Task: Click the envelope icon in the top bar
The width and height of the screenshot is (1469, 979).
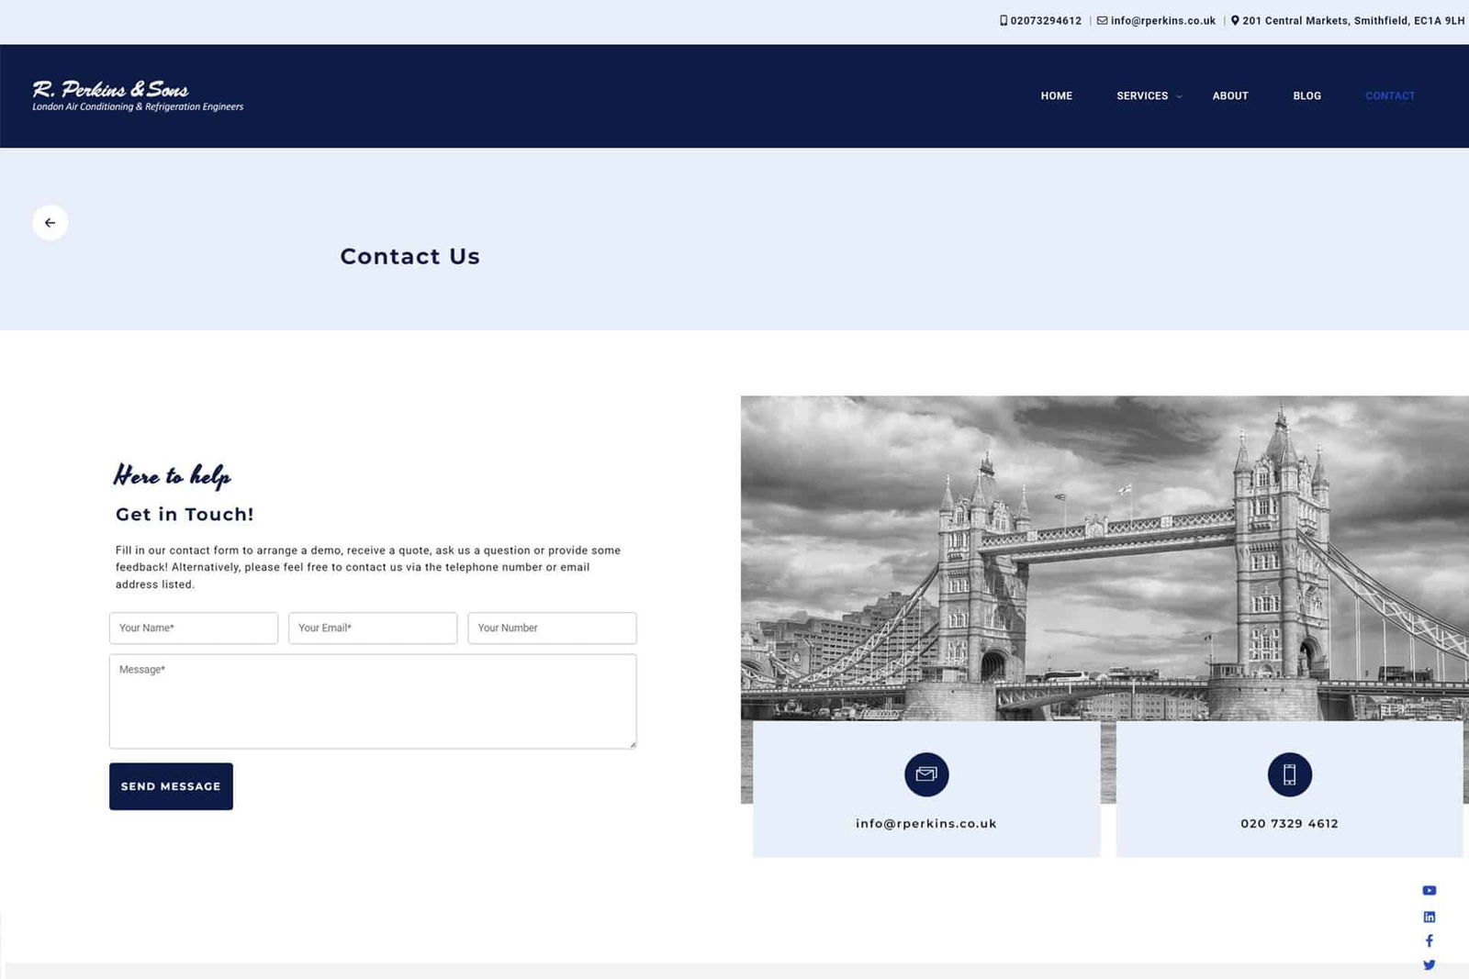Action: coord(1101,19)
